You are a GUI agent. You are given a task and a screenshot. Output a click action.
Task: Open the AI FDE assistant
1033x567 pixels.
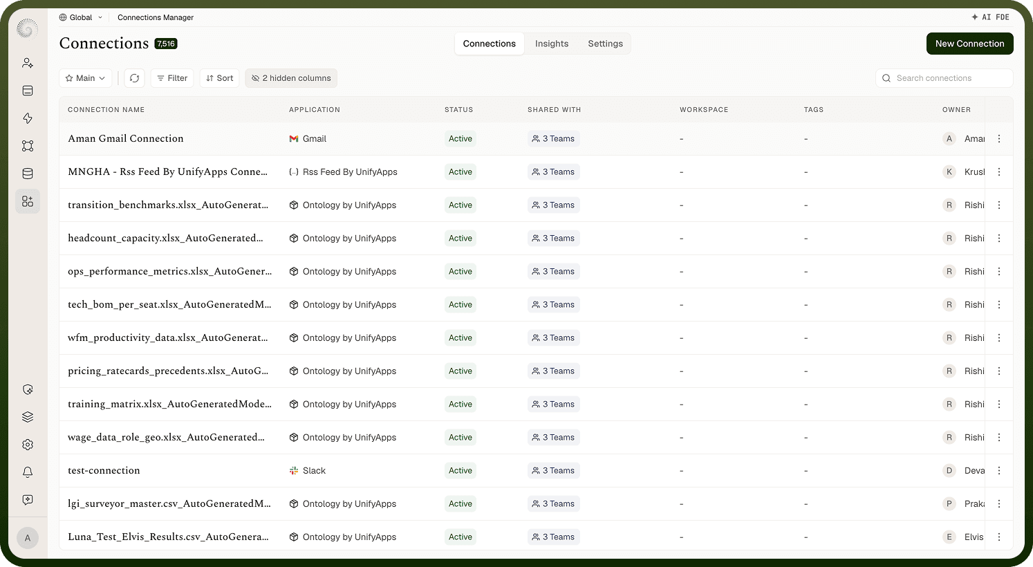[990, 17]
